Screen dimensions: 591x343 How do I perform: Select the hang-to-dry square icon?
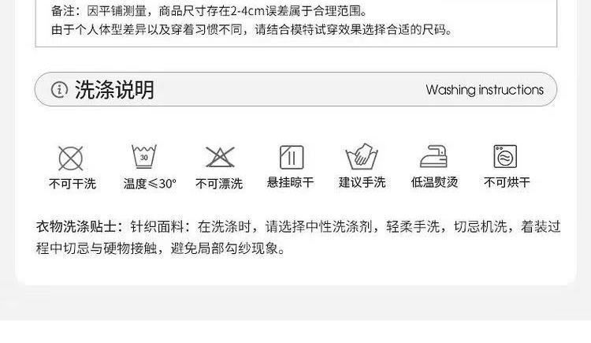(292, 158)
